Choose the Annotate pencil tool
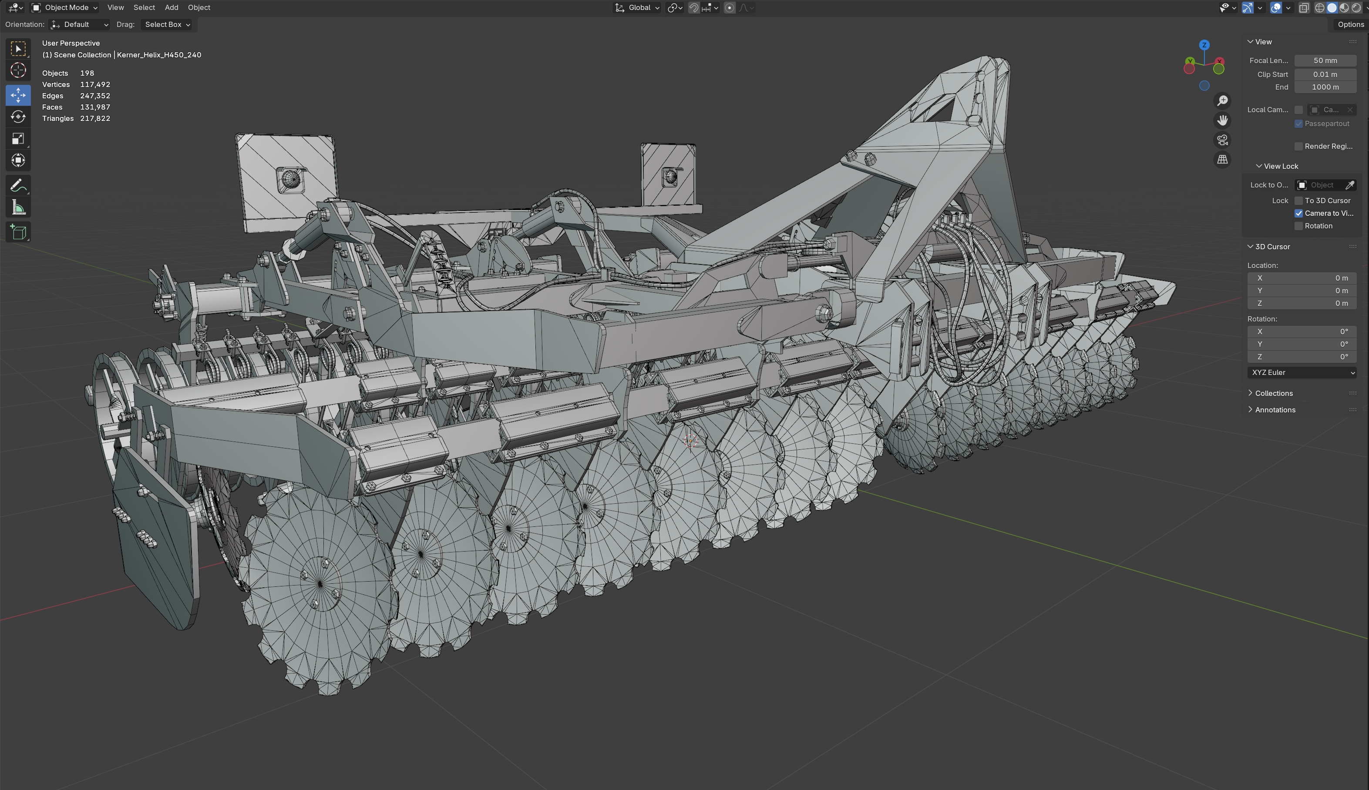 pyautogui.click(x=18, y=186)
